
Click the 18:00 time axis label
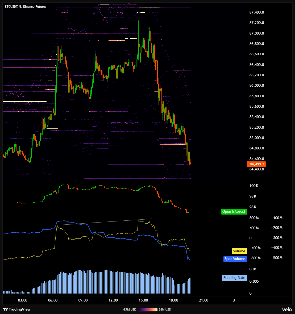[173, 300]
